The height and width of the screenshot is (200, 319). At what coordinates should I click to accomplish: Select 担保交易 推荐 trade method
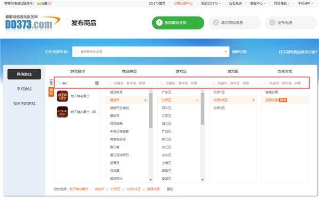tap(285, 100)
